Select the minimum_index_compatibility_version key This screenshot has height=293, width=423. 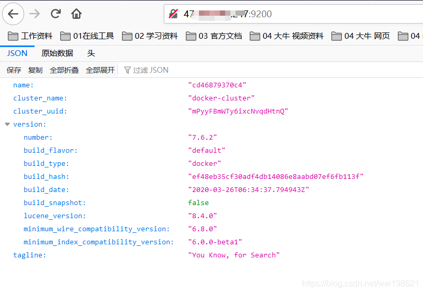coord(99,242)
